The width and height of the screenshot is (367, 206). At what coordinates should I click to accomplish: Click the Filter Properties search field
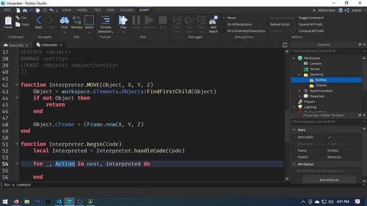[x=327, y=122]
